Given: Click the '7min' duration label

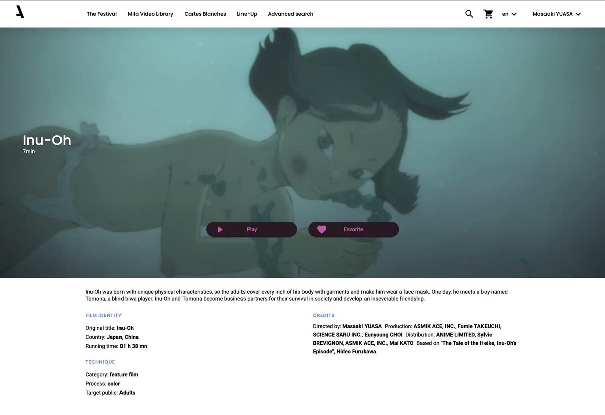Looking at the screenshot, I should click(29, 151).
